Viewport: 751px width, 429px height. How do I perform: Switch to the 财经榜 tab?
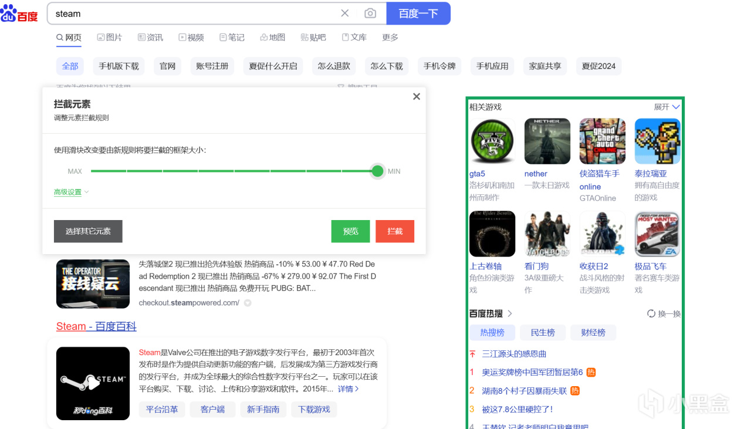[x=593, y=333]
